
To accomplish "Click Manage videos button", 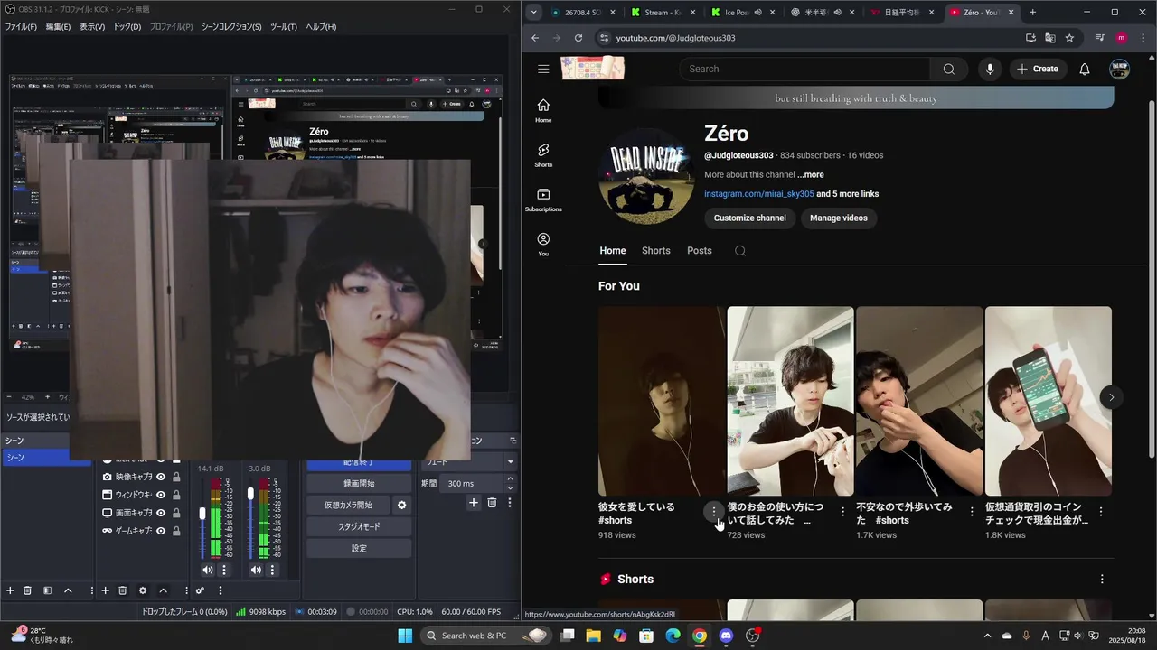I will click(x=839, y=218).
